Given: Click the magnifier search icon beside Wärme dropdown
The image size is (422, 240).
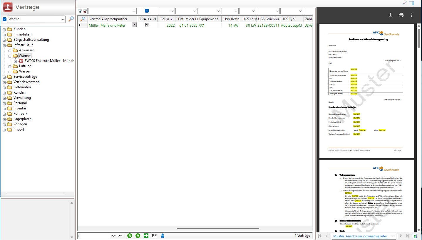Looking at the screenshot, I should [71, 19].
